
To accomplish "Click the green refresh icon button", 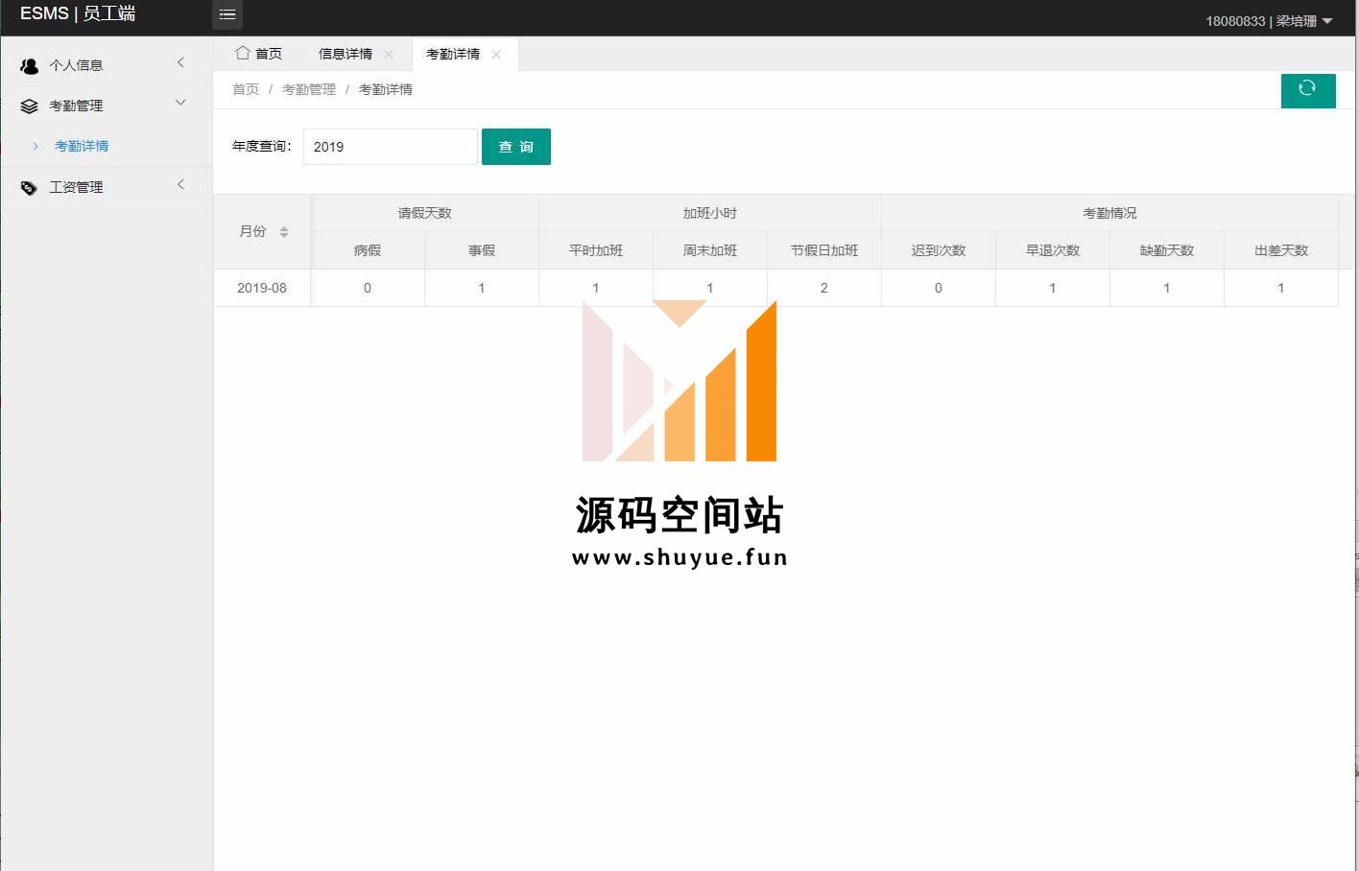I will pos(1307,89).
